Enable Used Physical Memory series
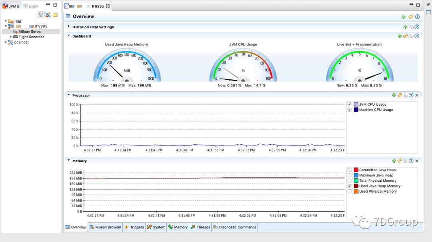 tap(349, 191)
